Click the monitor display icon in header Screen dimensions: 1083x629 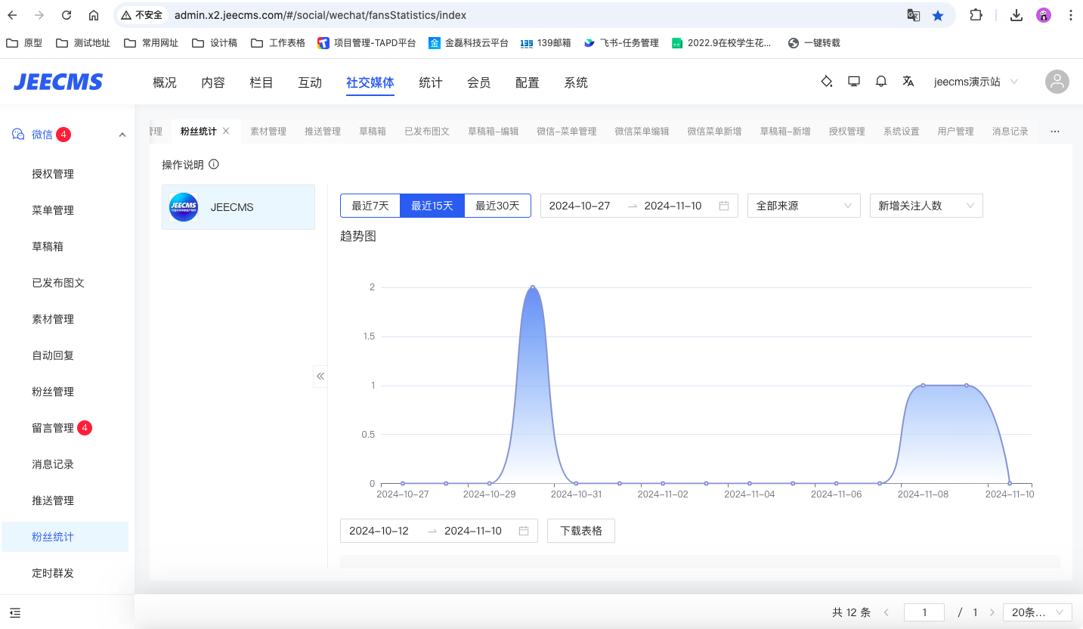(854, 82)
